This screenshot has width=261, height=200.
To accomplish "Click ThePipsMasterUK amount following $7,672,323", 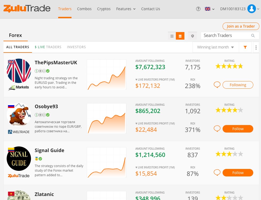I will tap(150, 67).
